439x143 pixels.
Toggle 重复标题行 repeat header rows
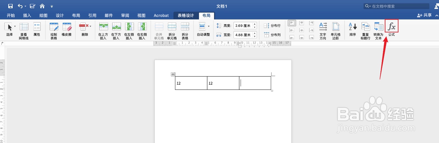365,31
